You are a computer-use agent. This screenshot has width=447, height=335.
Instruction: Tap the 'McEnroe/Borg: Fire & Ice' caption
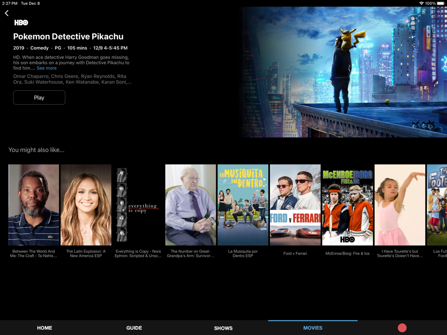pyautogui.click(x=347, y=254)
